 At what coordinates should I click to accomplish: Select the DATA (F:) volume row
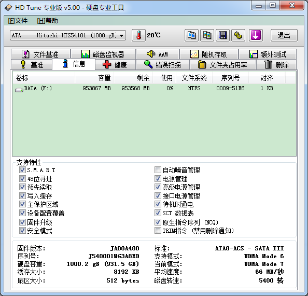[x=154, y=89]
